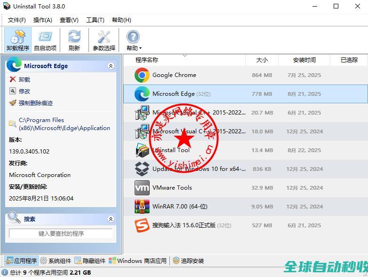The image size is (368, 277).
Task: Open 参数选择 preferences from the toolbar
Action: pyautogui.click(x=104, y=39)
